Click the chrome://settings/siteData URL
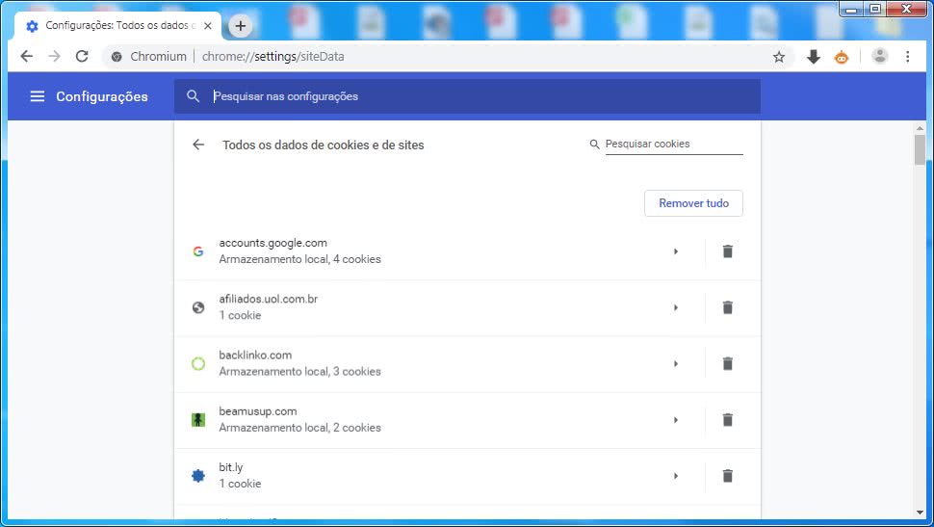This screenshot has height=527, width=934. click(x=272, y=57)
